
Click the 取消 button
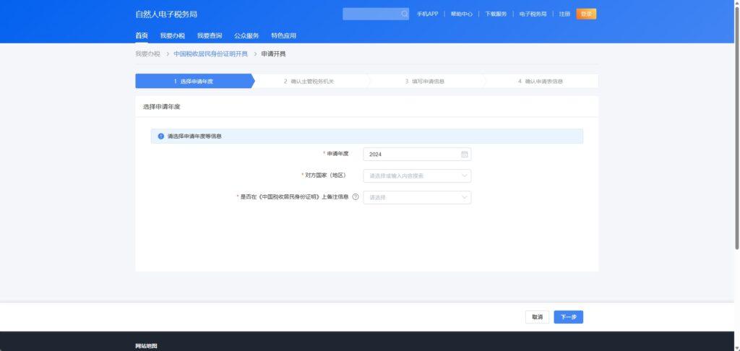537,317
